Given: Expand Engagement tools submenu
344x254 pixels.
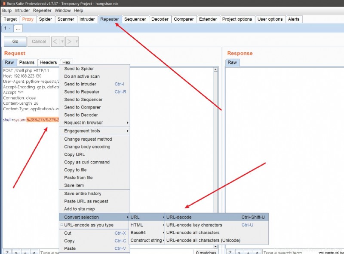Looking at the screenshot, I should [94, 131].
